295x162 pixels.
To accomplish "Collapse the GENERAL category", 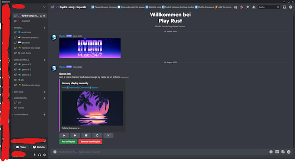I will [18, 28].
